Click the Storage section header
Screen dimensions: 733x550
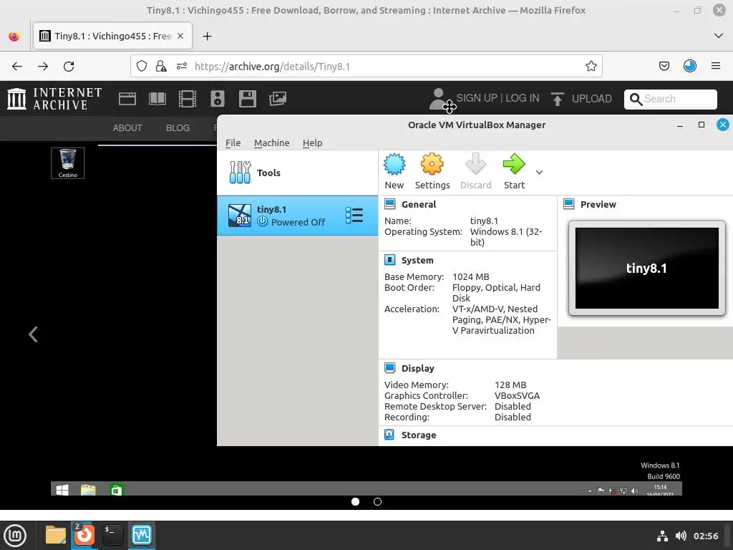tap(418, 435)
